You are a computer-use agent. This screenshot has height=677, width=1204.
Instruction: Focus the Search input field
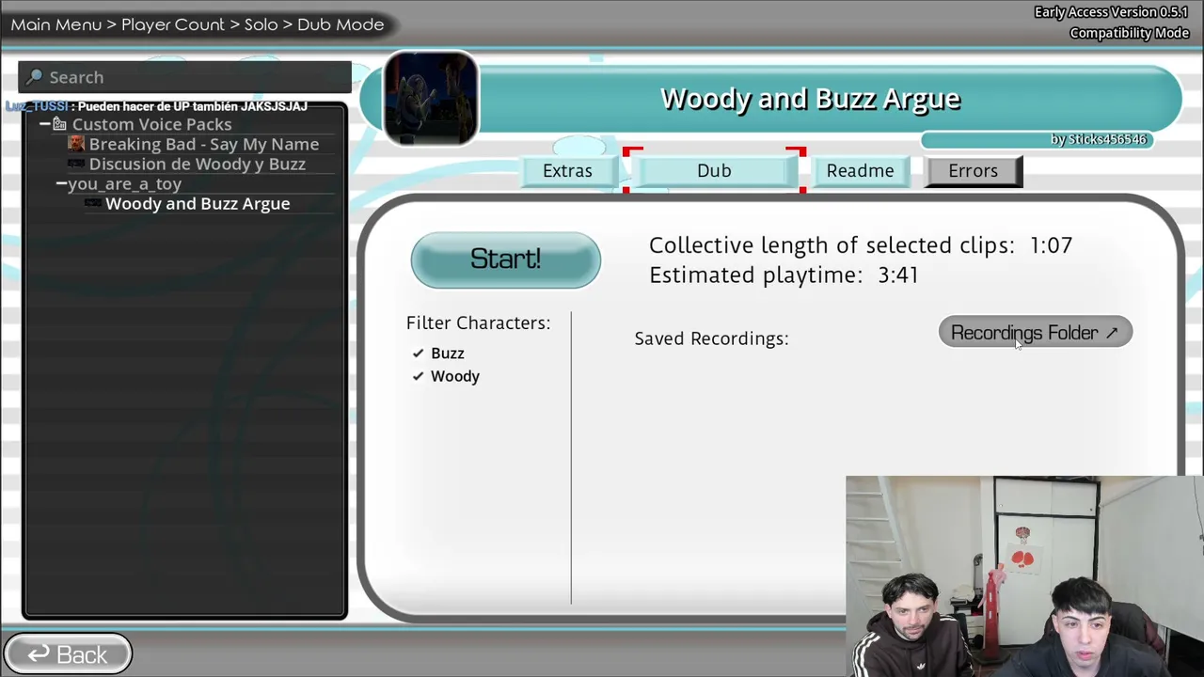(x=185, y=77)
